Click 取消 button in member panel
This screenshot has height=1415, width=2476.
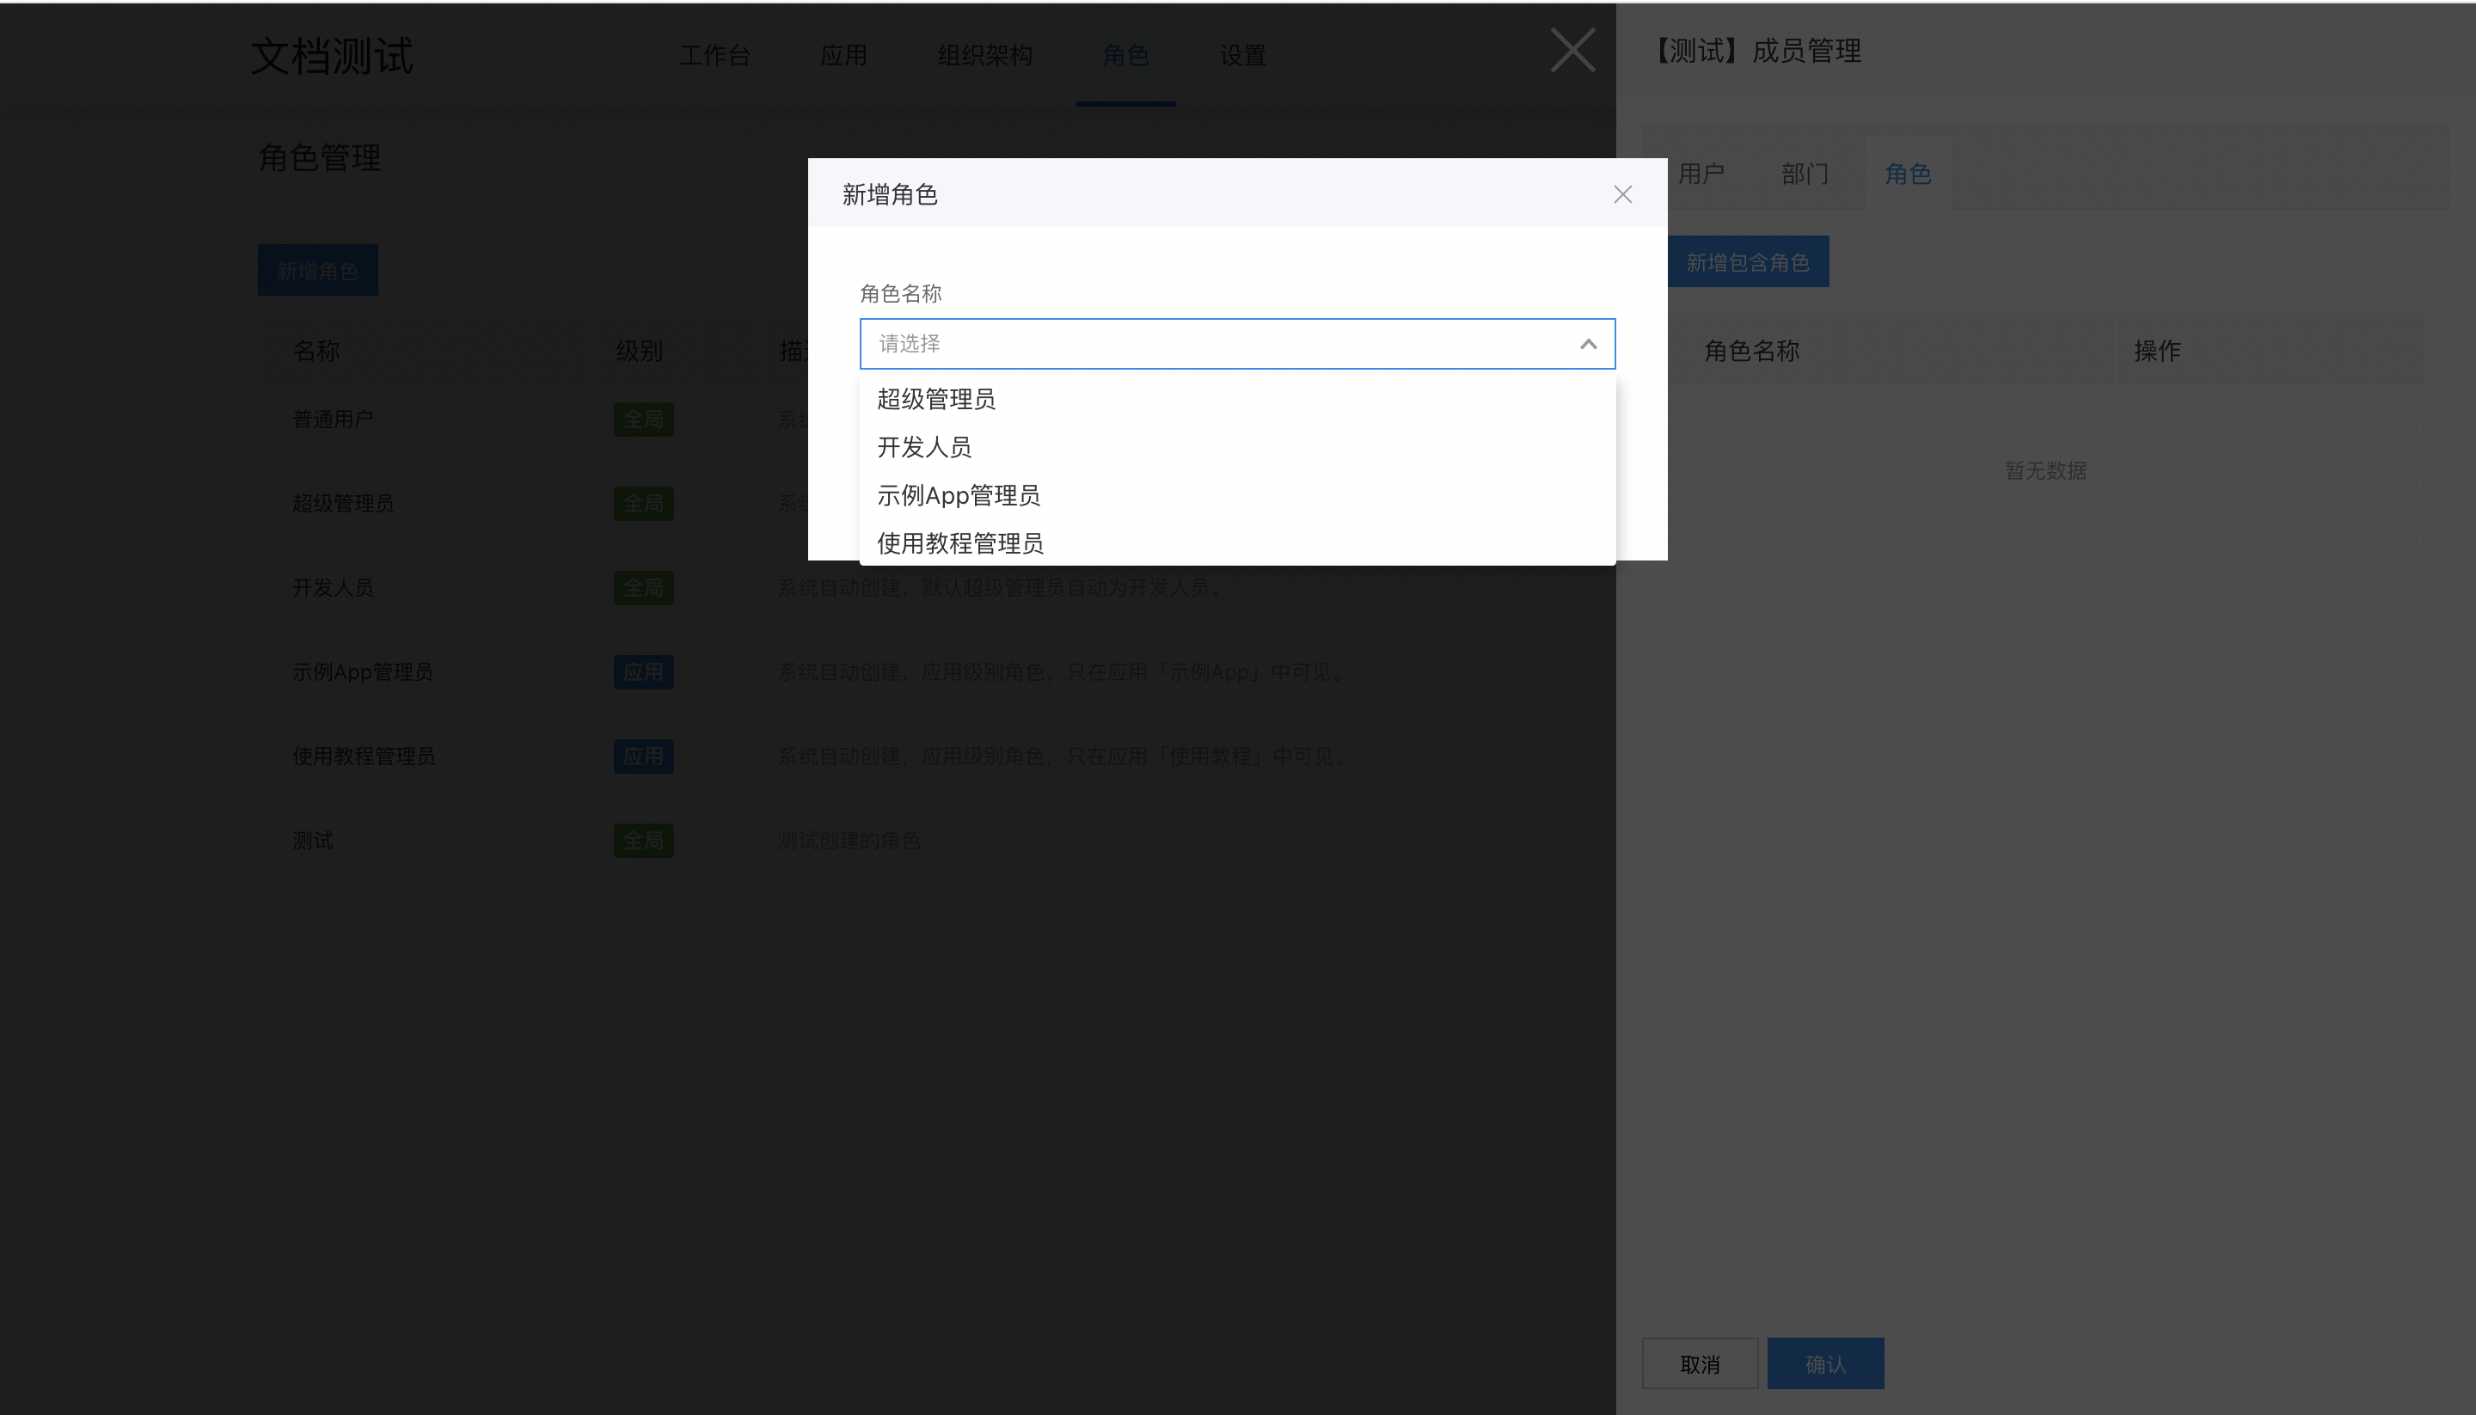(x=1700, y=1363)
